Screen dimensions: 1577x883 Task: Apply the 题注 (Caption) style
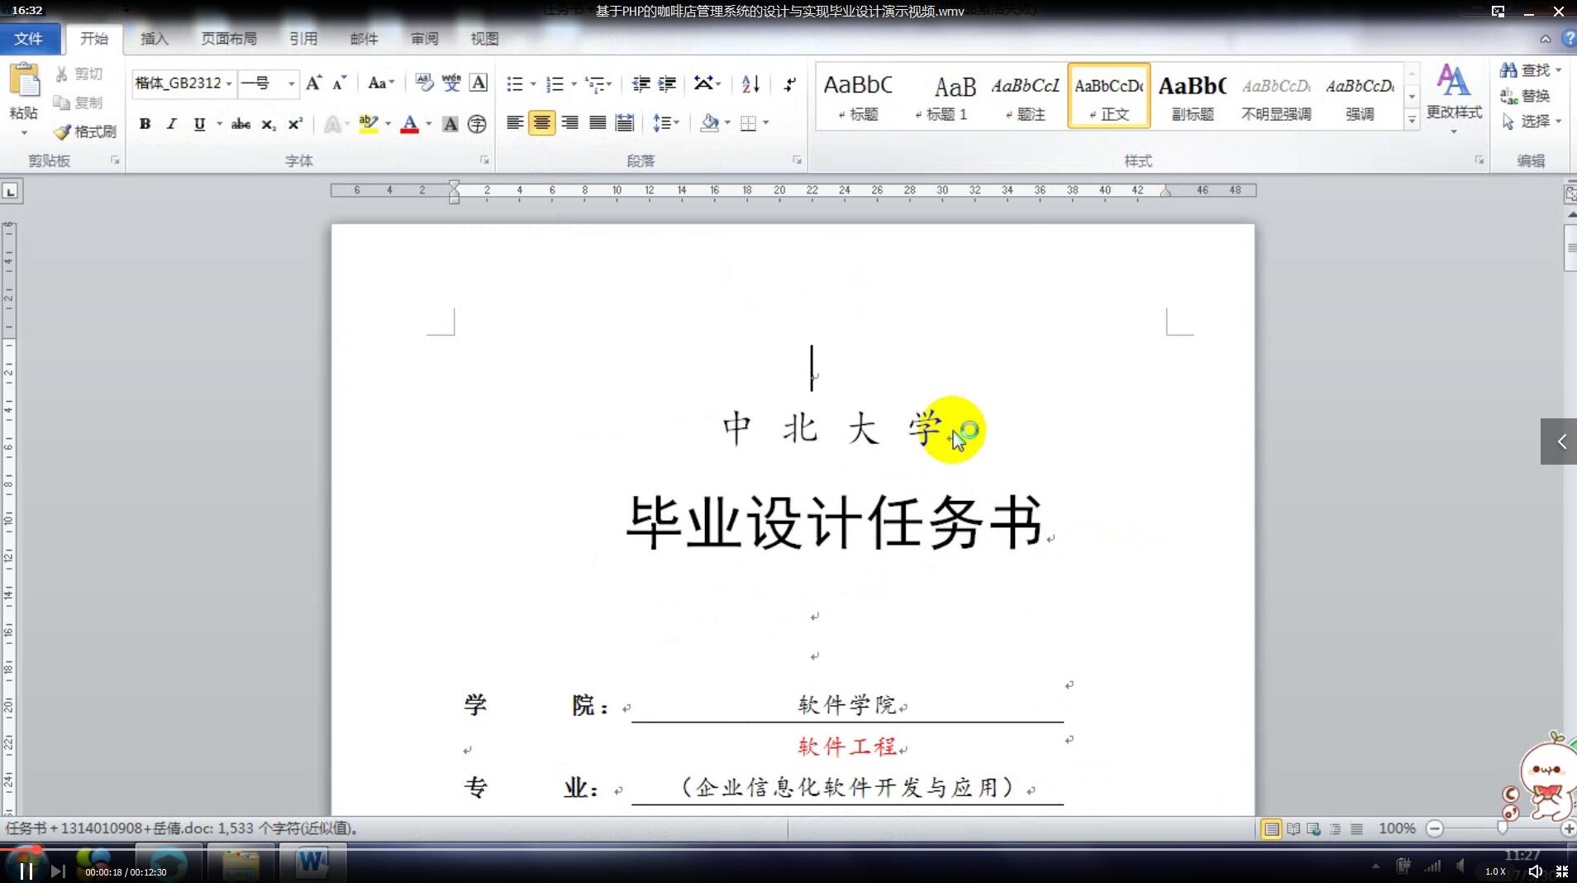1026,97
